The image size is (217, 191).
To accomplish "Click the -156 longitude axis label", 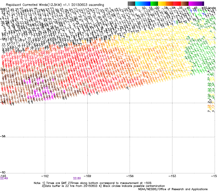I will 130,176.
